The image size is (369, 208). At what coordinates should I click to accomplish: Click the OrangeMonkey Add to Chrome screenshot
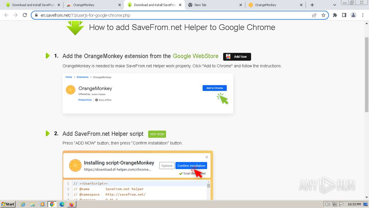coord(148,93)
